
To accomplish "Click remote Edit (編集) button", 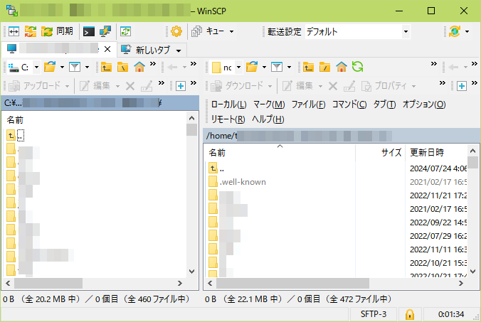I will [297, 86].
